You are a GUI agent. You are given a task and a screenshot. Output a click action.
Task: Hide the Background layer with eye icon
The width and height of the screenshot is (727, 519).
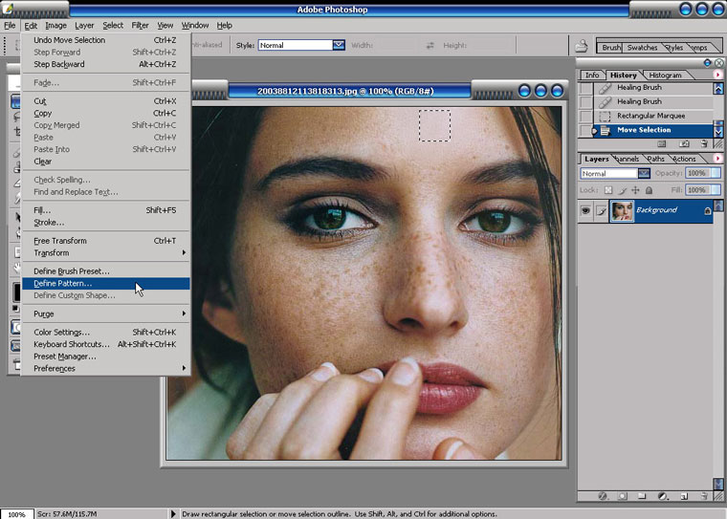pyautogui.click(x=586, y=210)
